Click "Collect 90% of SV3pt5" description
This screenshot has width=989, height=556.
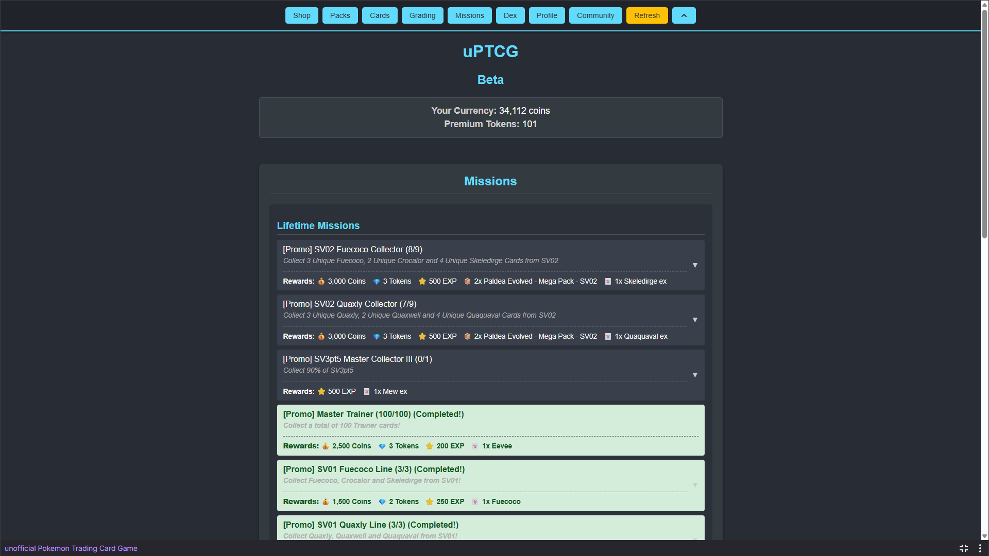coord(318,370)
